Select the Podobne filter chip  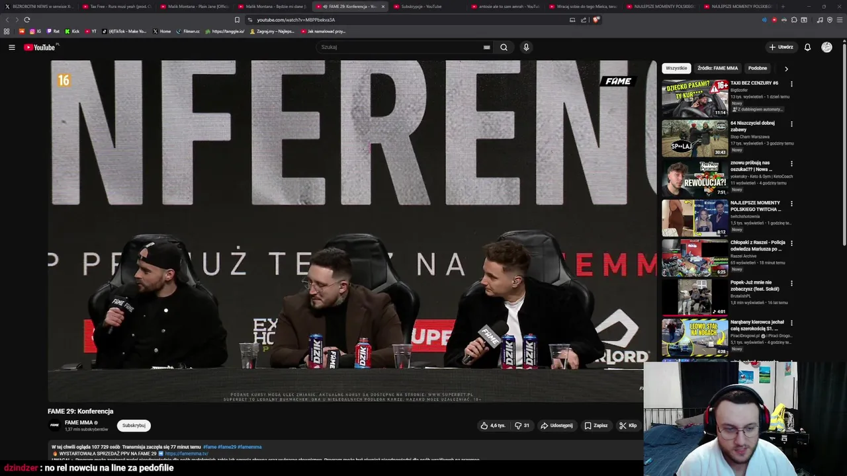[757, 68]
